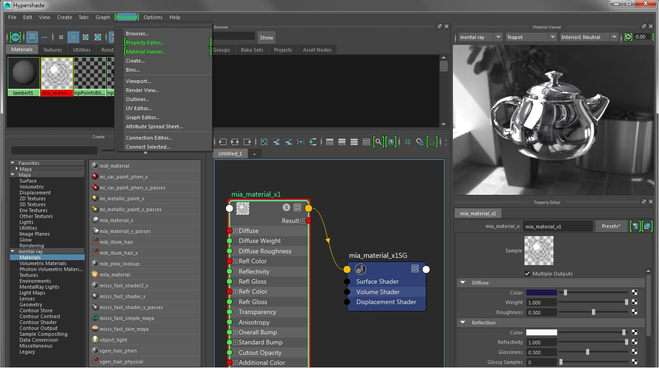
Task: Click the search magnifier icon in node editor
Action: pos(378,142)
